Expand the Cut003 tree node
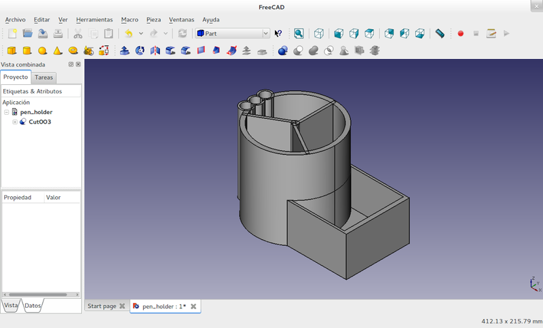 coord(15,122)
